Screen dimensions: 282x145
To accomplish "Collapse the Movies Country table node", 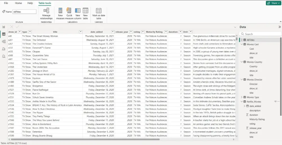I will click(242, 62).
